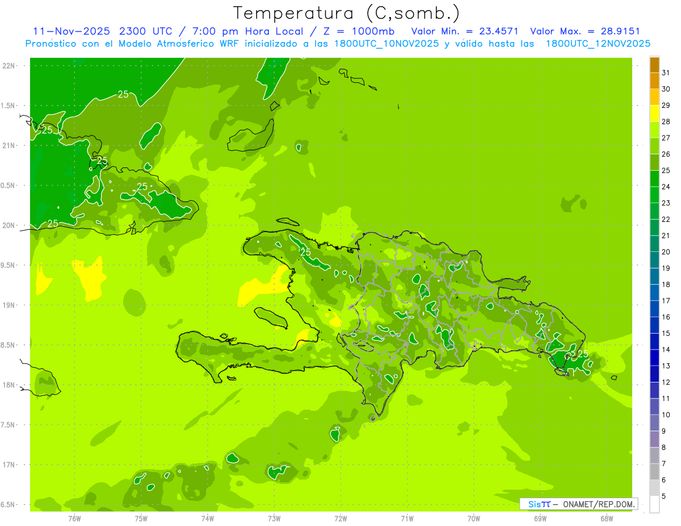This screenshot has height=526, width=681.
Task: Select the dark orange swatch above 31
Action: [x=654, y=65]
